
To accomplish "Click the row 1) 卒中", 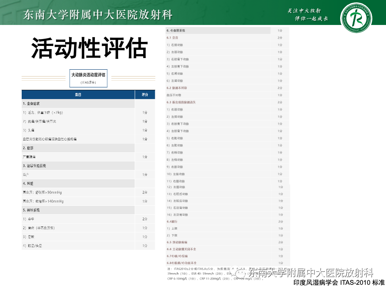I will [x=88, y=219].
